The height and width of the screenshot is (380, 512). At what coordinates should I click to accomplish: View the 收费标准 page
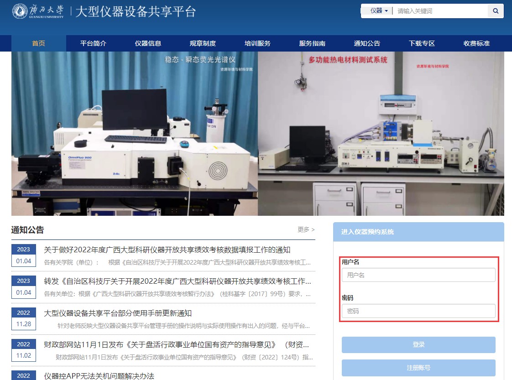(x=476, y=43)
